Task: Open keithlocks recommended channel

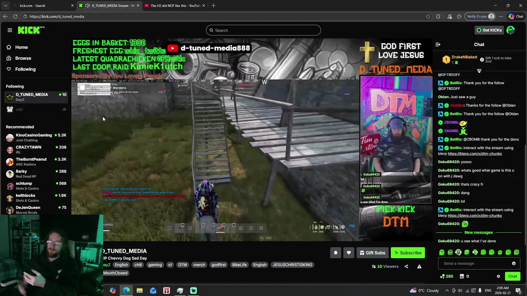Action: pos(36,198)
